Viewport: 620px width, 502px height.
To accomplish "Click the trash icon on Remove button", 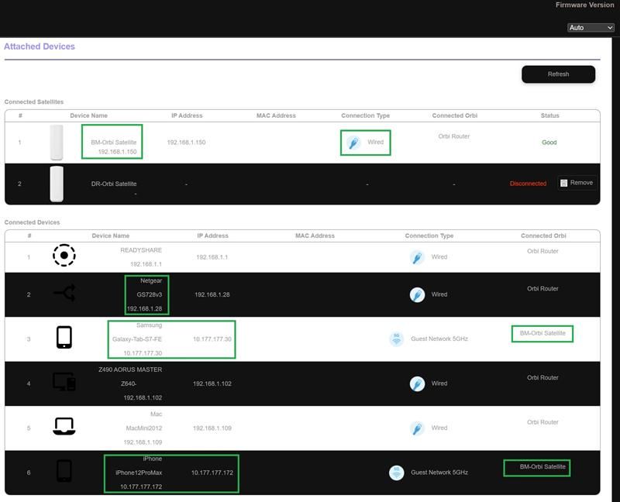I will click(564, 183).
